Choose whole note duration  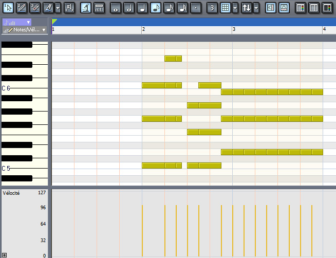tap(116, 8)
